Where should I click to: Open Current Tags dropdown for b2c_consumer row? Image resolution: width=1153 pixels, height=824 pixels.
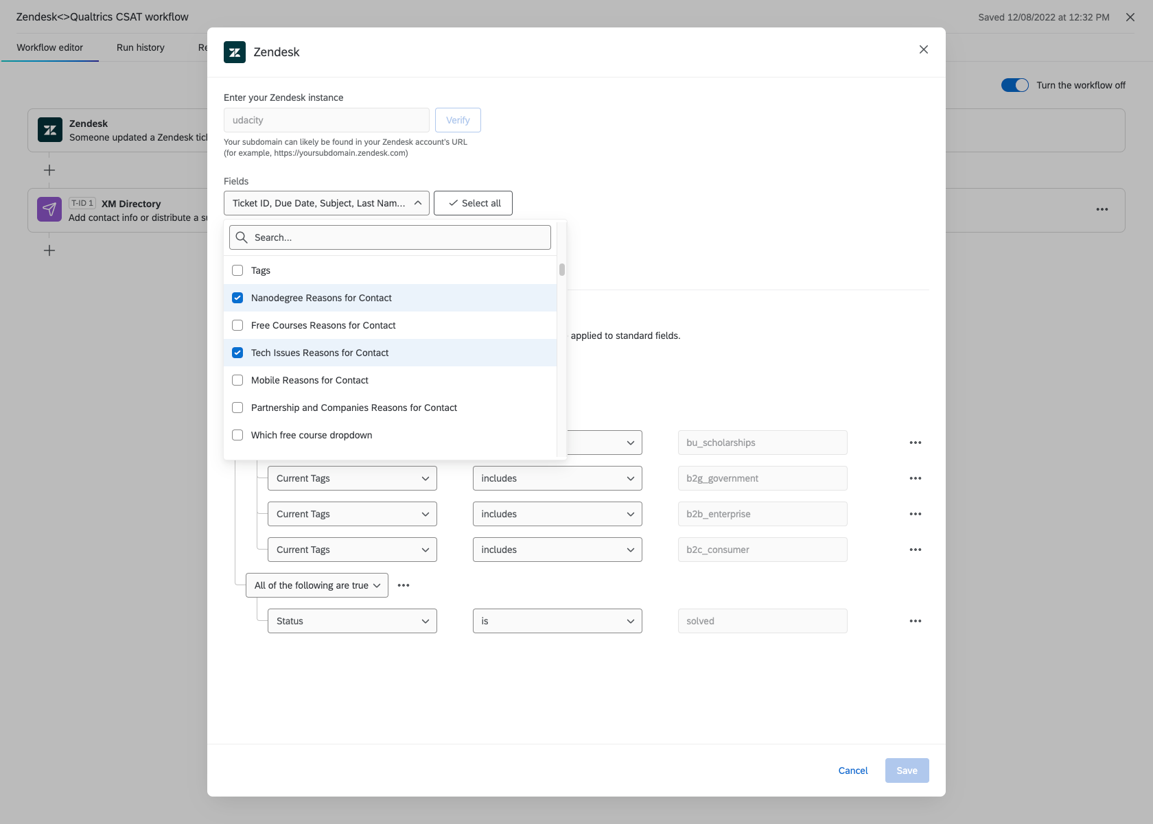[352, 550]
